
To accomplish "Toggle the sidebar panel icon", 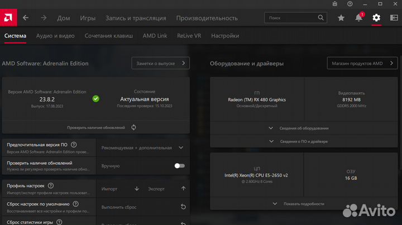I will point(394,18).
